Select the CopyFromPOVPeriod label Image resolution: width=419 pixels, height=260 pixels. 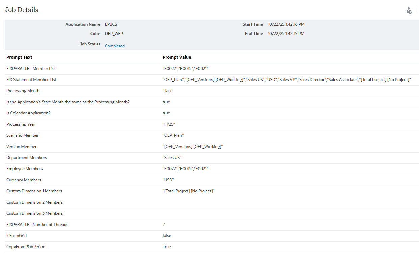26,247
